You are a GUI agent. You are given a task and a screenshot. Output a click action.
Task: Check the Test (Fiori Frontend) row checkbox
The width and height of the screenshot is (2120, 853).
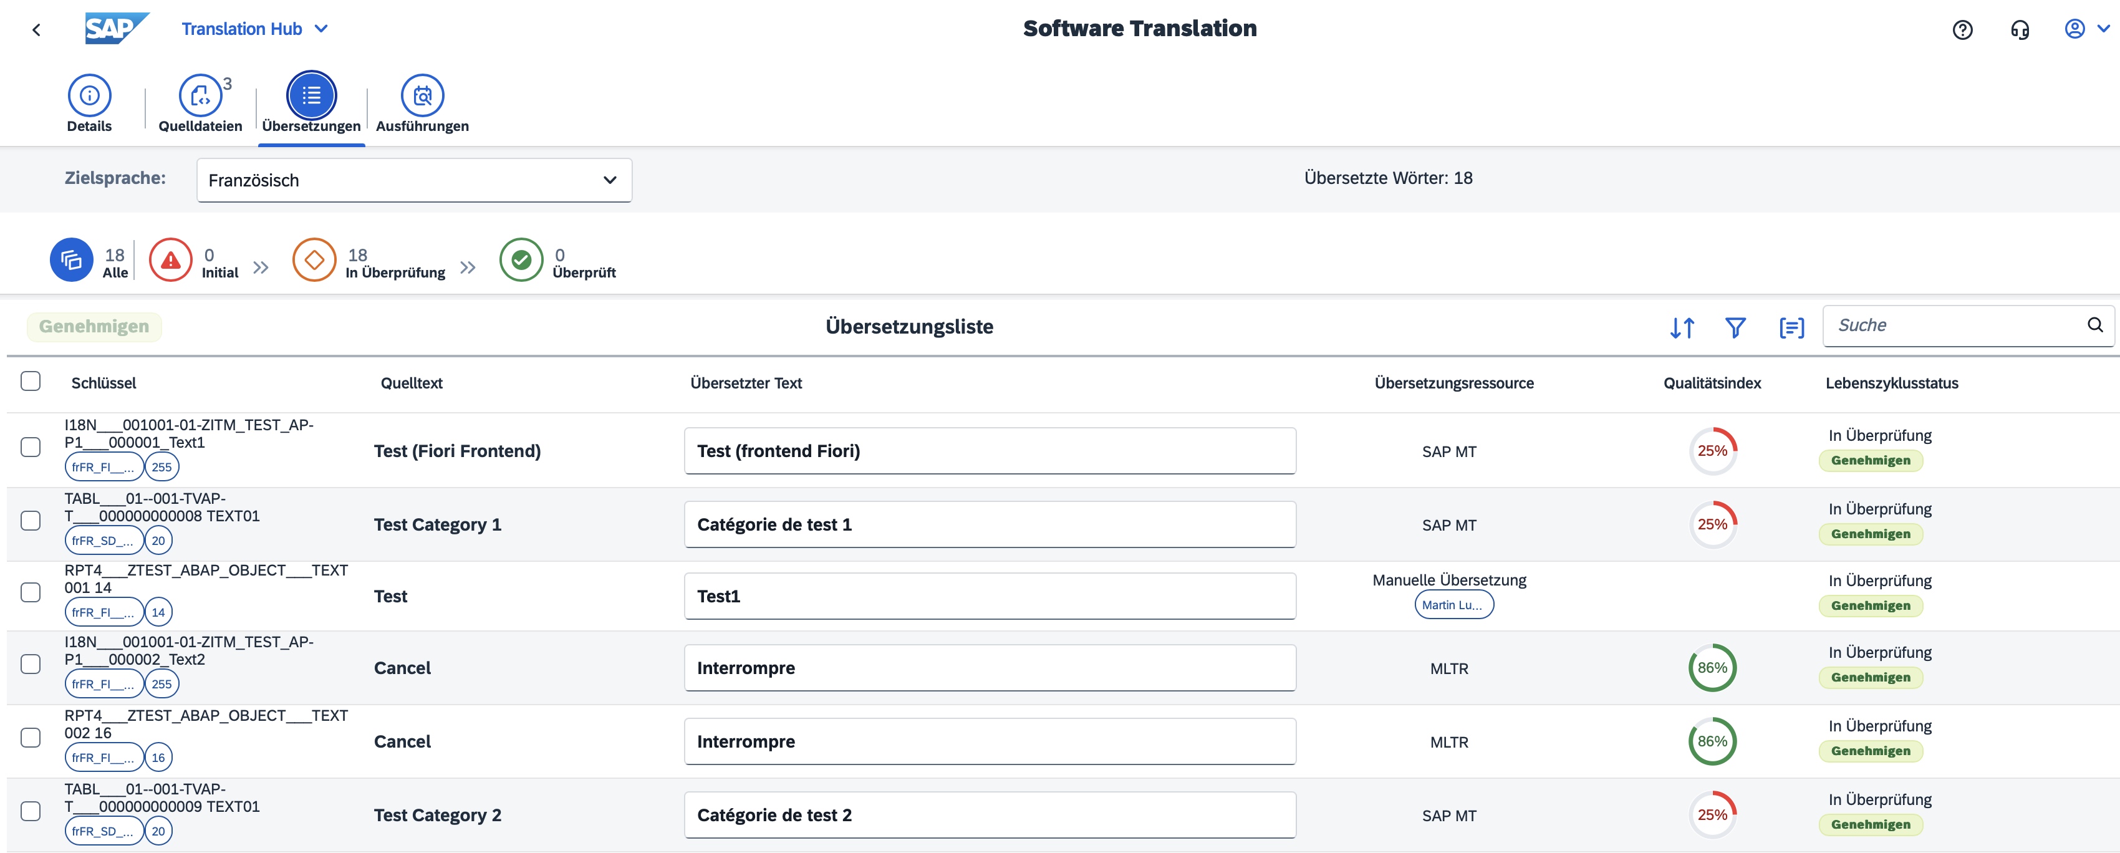pyautogui.click(x=31, y=447)
